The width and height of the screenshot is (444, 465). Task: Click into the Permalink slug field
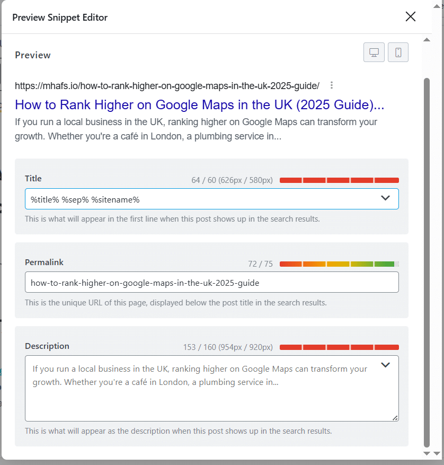[211, 283]
